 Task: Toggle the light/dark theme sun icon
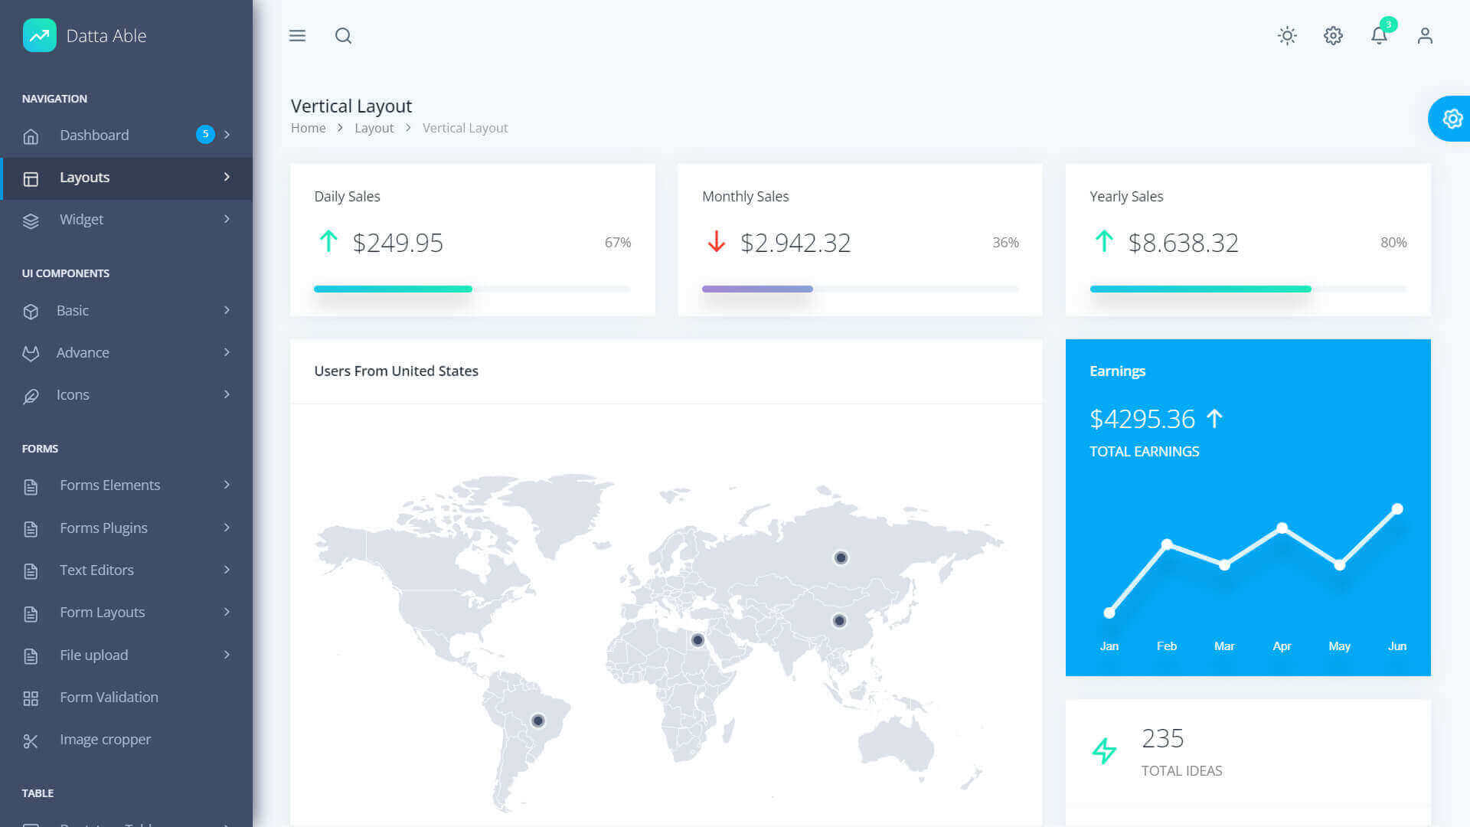pyautogui.click(x=1287, y=36)
